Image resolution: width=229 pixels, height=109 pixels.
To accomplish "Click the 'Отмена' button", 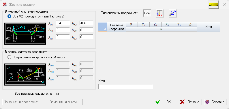I will tap(191, 102).
